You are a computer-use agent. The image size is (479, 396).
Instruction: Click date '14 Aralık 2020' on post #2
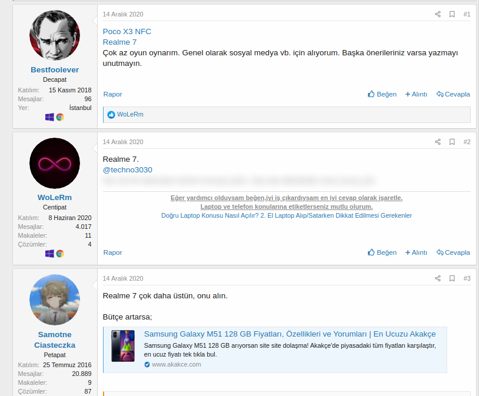(x=123, y=142)
